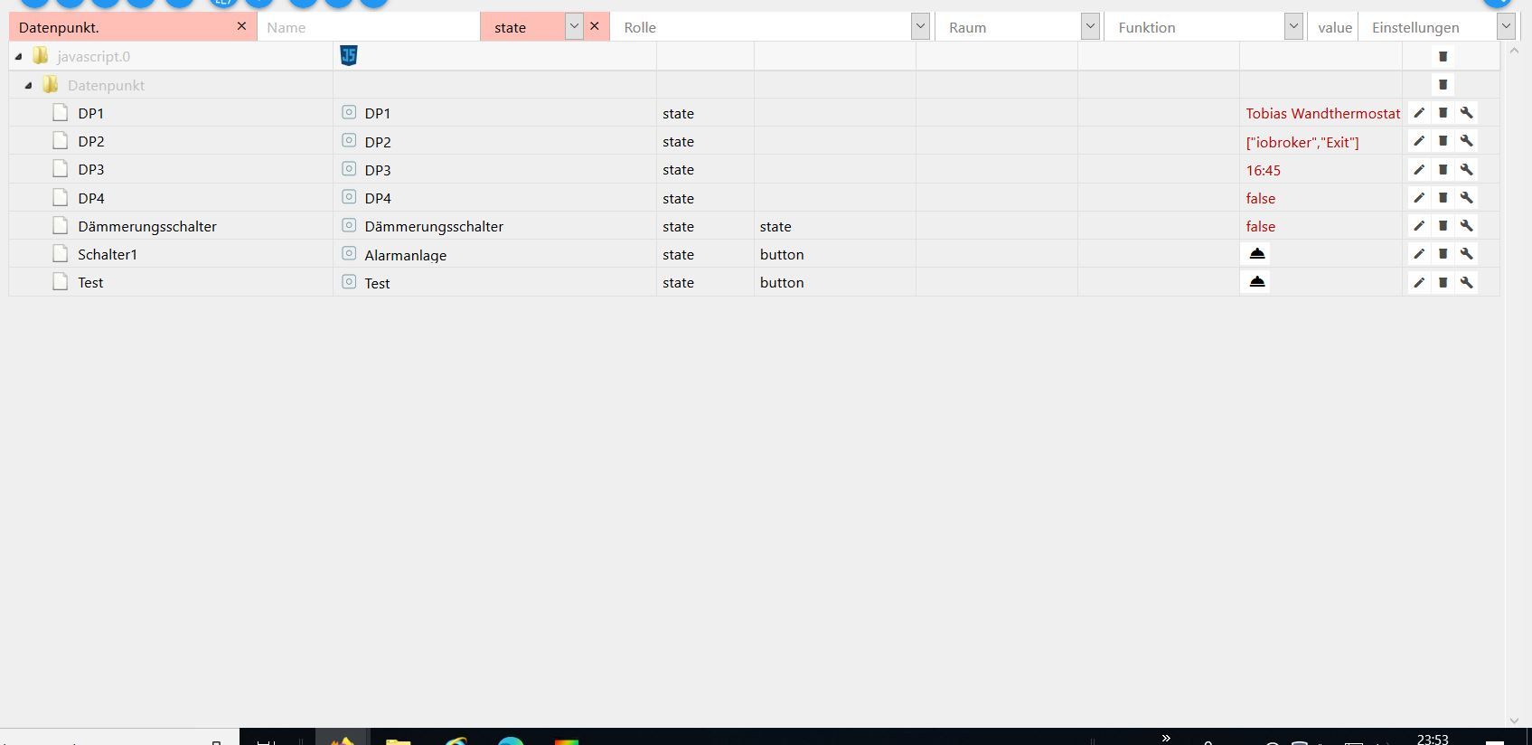Viewport: 1532px width, 745px height.
Task: Open DP1 settings with wrench icon
Action: point(1466,113)
